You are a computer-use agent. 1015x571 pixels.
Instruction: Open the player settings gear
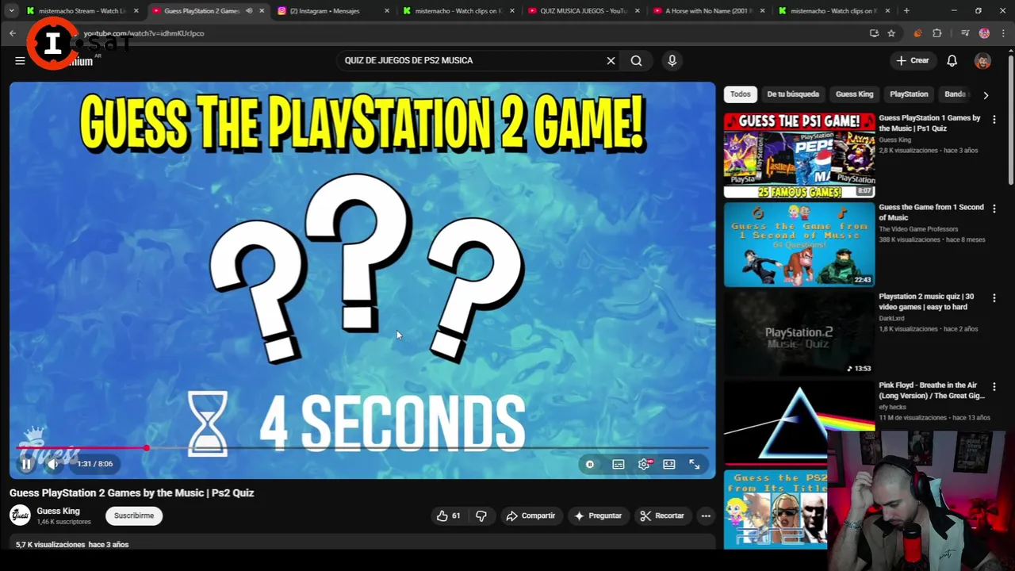[x=644, y=465]
